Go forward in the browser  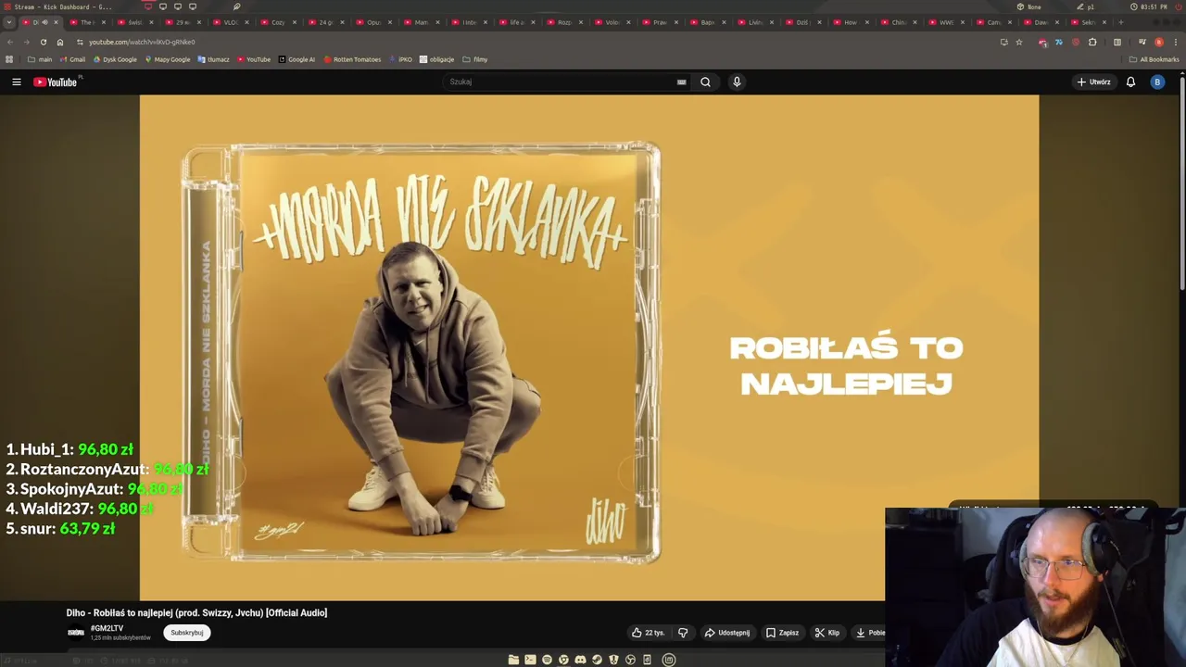point(26,42)
